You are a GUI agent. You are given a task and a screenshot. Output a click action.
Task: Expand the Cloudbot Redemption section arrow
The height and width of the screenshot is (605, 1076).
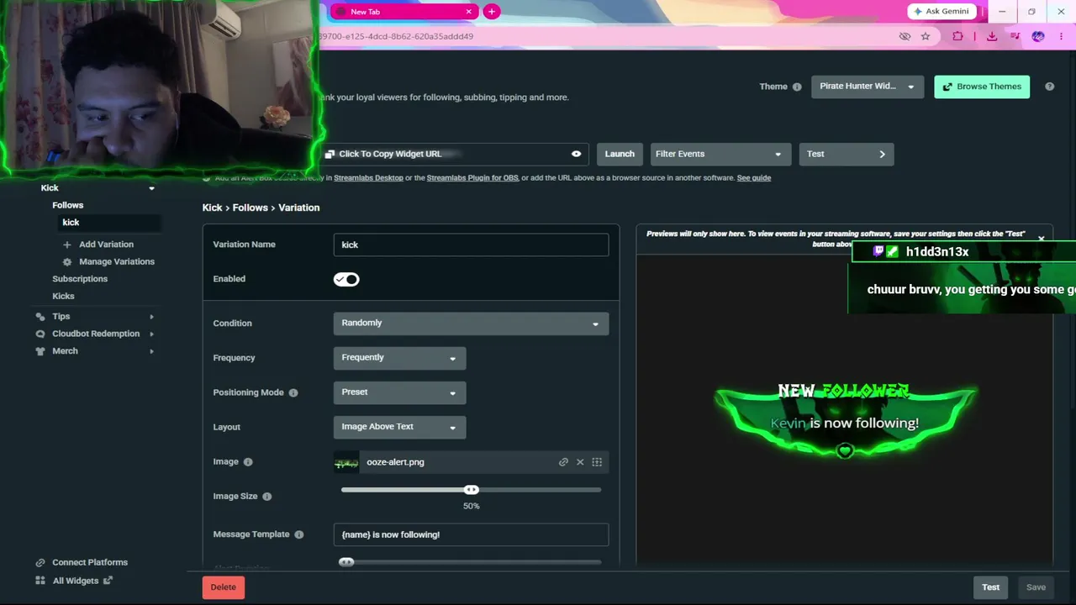click(x=151, y=334)
